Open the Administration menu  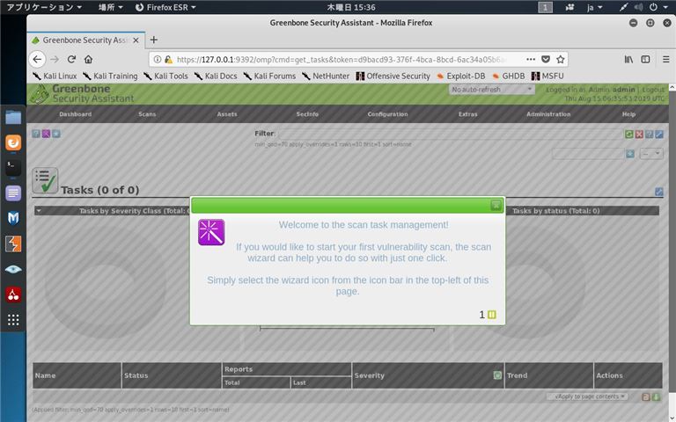(x=548, y=114)
